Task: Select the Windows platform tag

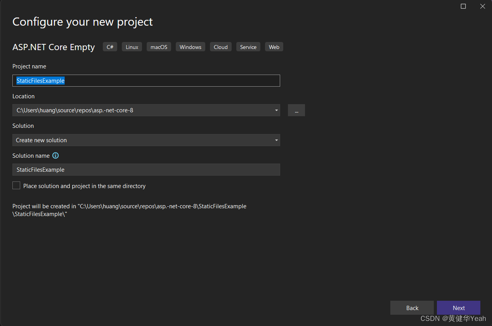Action: coord(190,47)
